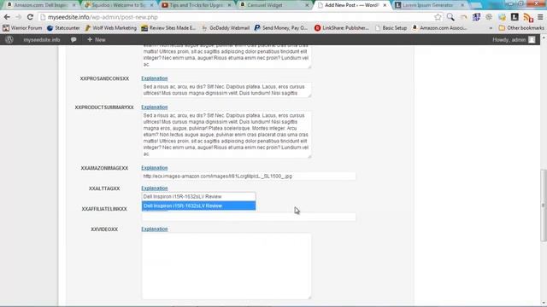Click the XXALTTAGXX input field
Screen dimensions: 547x307
pos(198,197)
